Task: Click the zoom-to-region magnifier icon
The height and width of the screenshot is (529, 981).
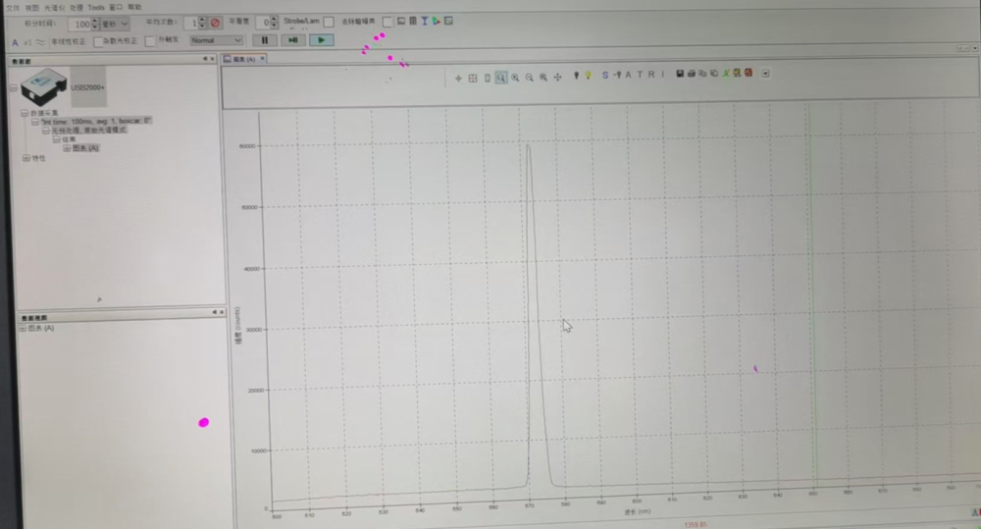Action: (543, 78)
